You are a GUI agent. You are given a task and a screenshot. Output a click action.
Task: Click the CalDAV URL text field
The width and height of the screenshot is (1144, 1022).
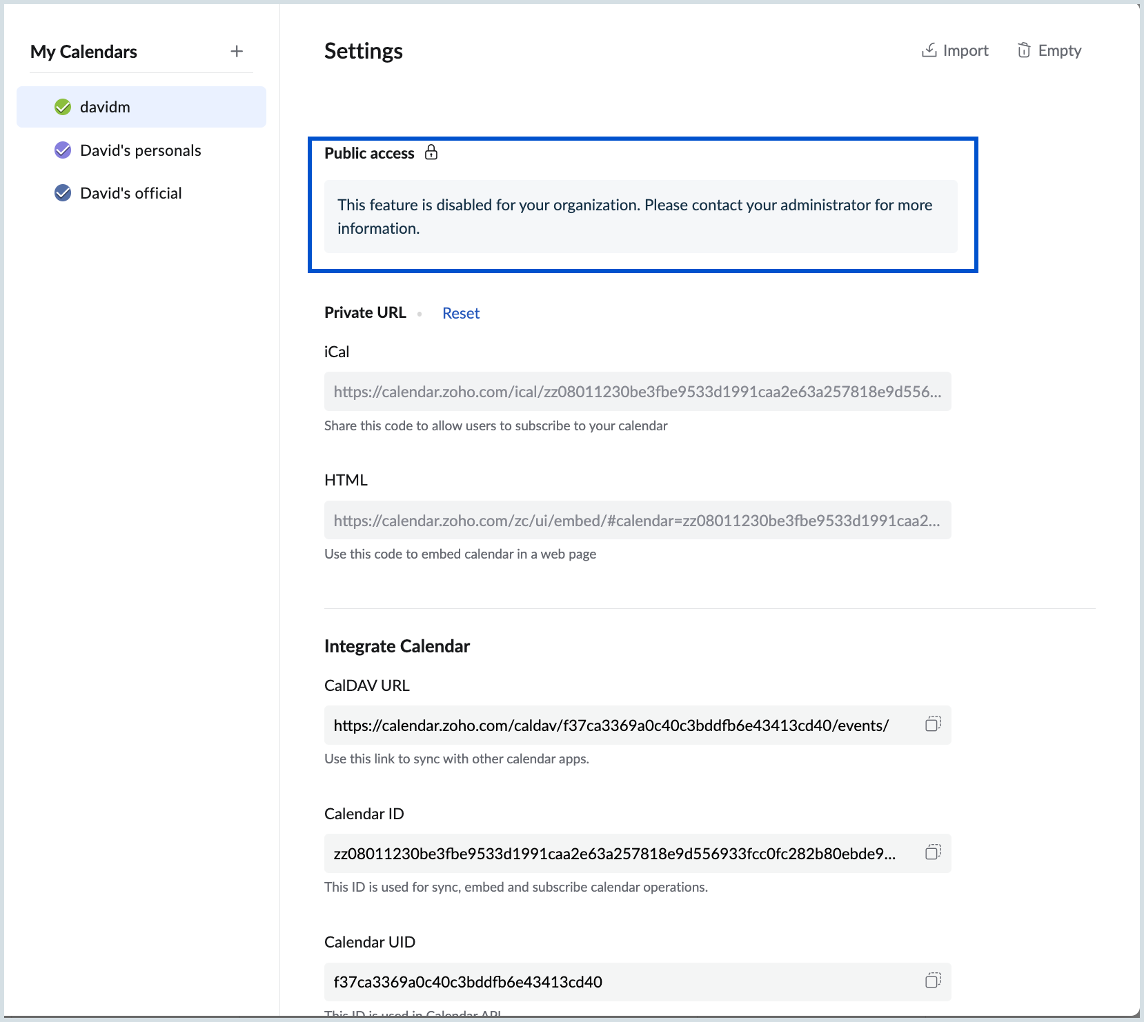point(611,725)
